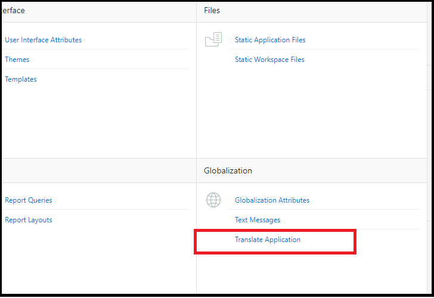Select the Text Messages link
434x298 pixels.
tap(258, 220)
